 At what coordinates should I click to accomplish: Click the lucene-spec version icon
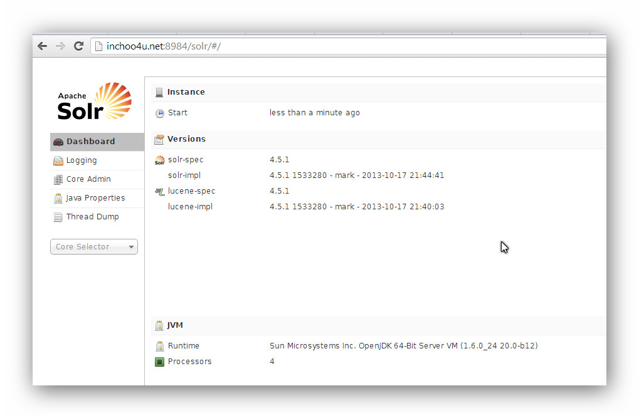tap(159, 192)
